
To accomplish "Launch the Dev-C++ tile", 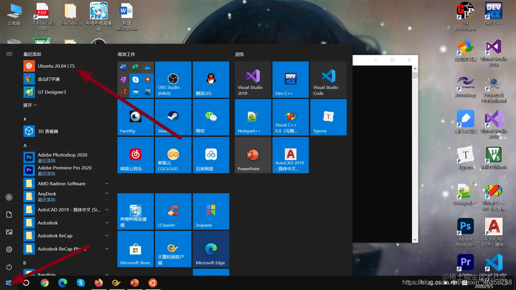I will click(291, 79).
